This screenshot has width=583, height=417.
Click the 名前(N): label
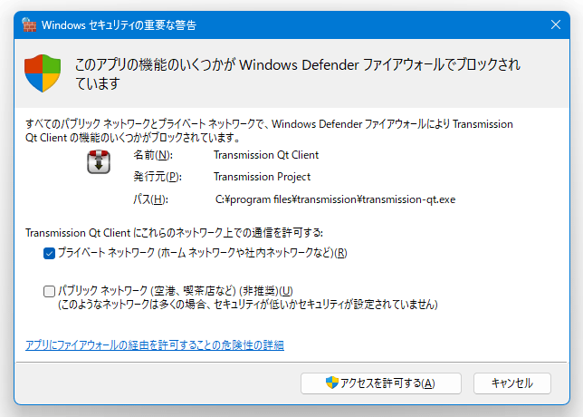153,155
